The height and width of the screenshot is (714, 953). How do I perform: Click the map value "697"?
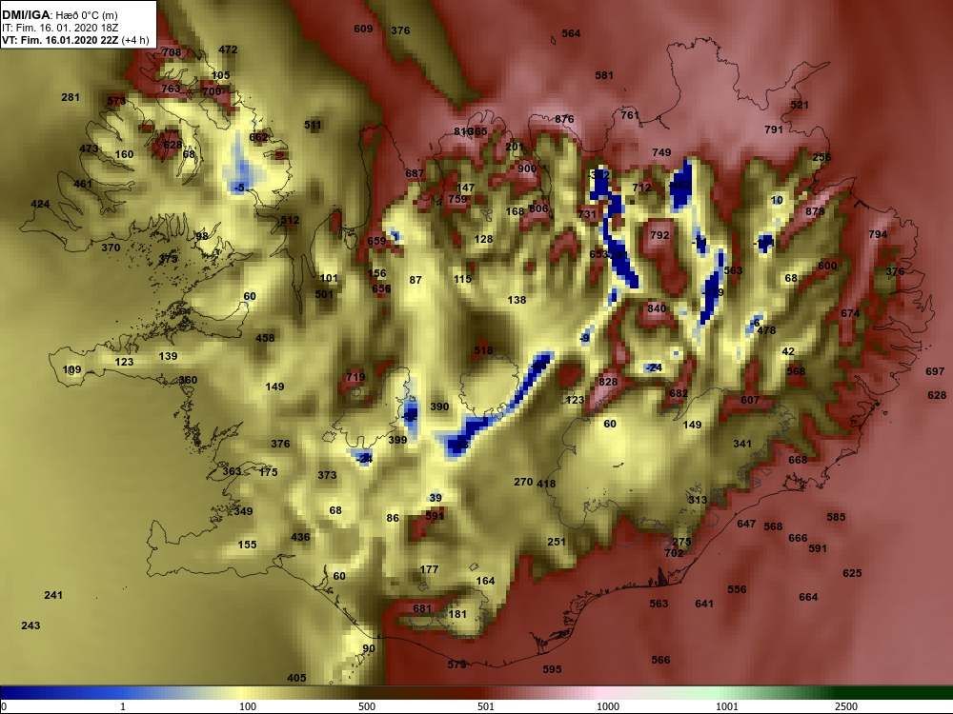[935, 371]
